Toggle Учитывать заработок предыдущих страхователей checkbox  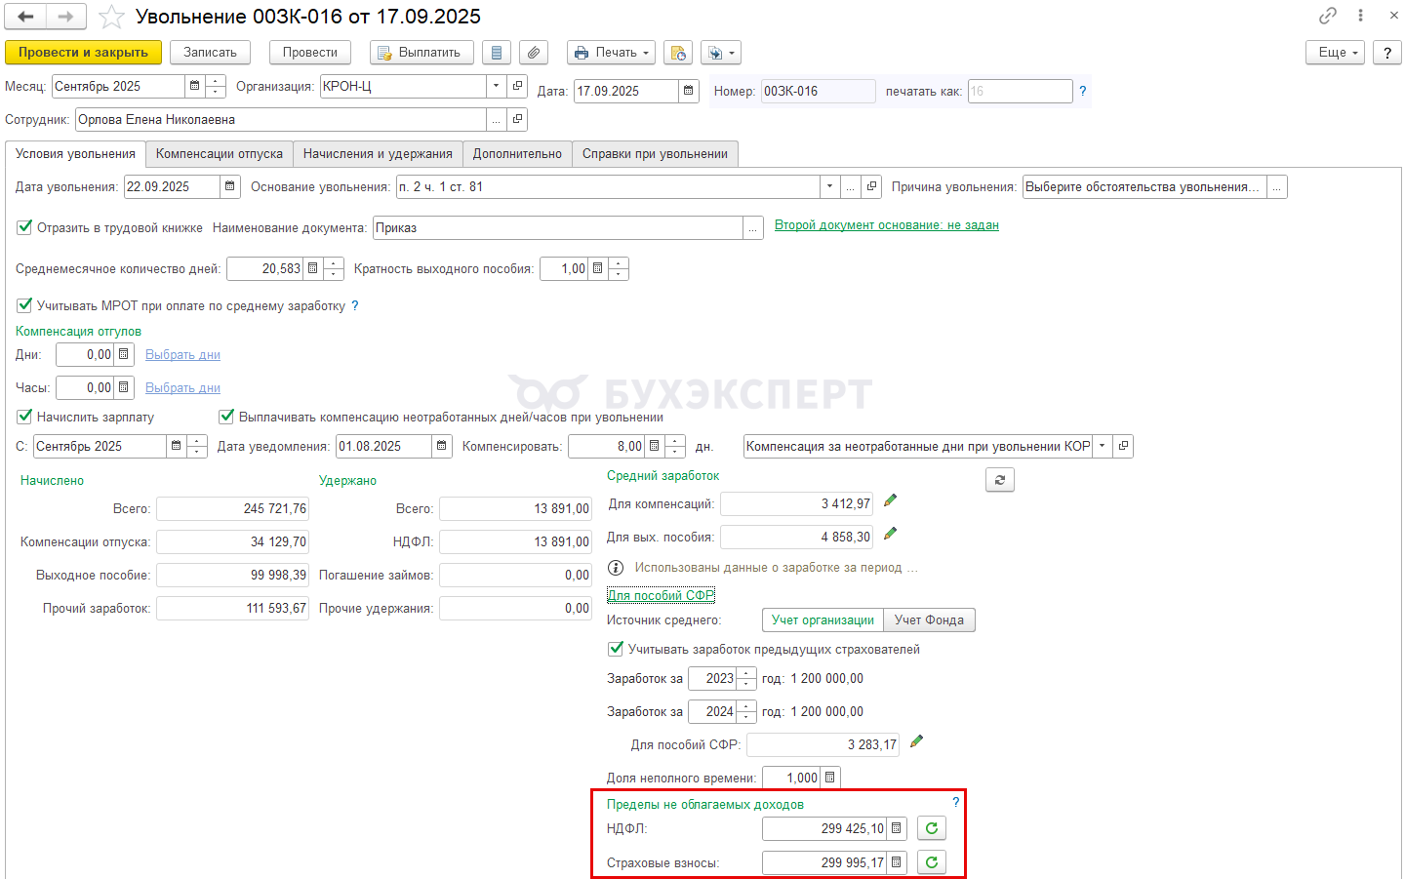point(616,649)
